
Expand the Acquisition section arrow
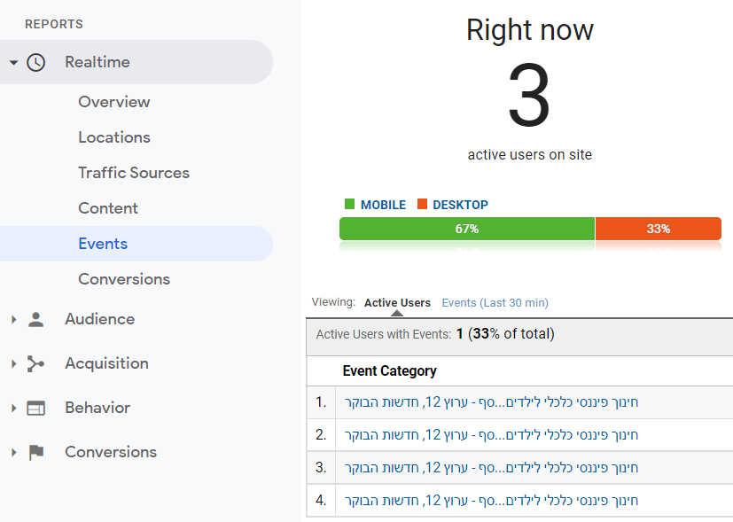pyautogui.click(x=13, y=363)
